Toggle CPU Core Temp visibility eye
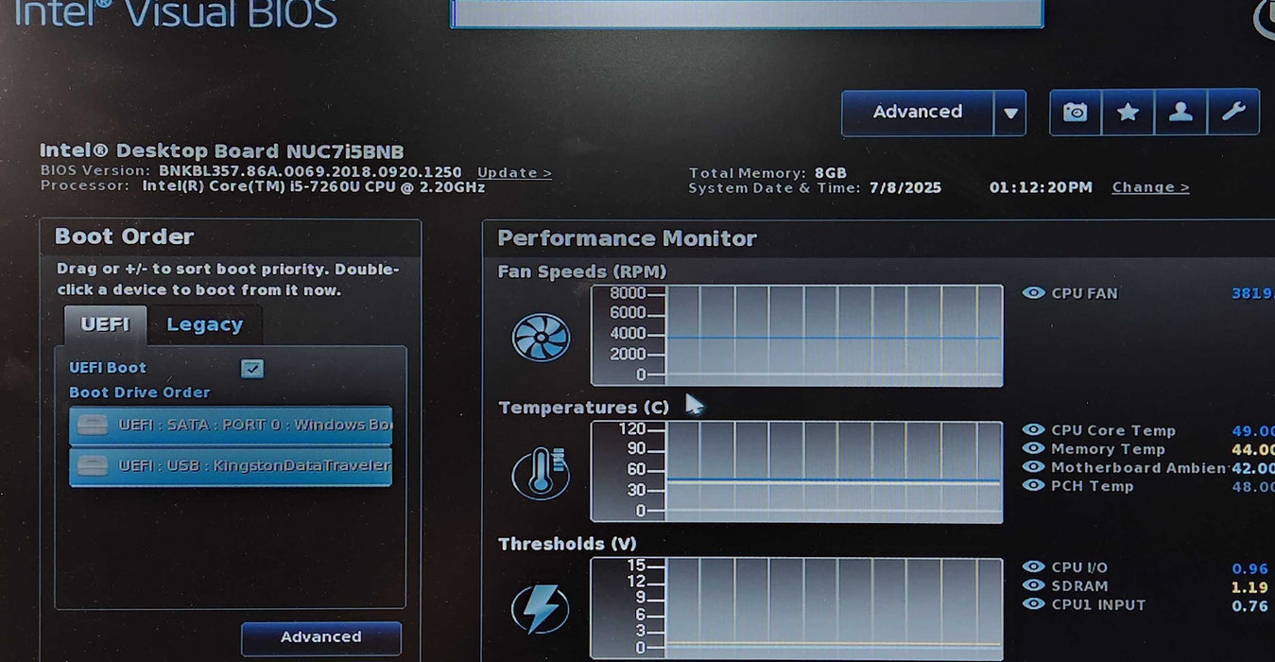1275x662 pixels. click(x=1034, y=430)
